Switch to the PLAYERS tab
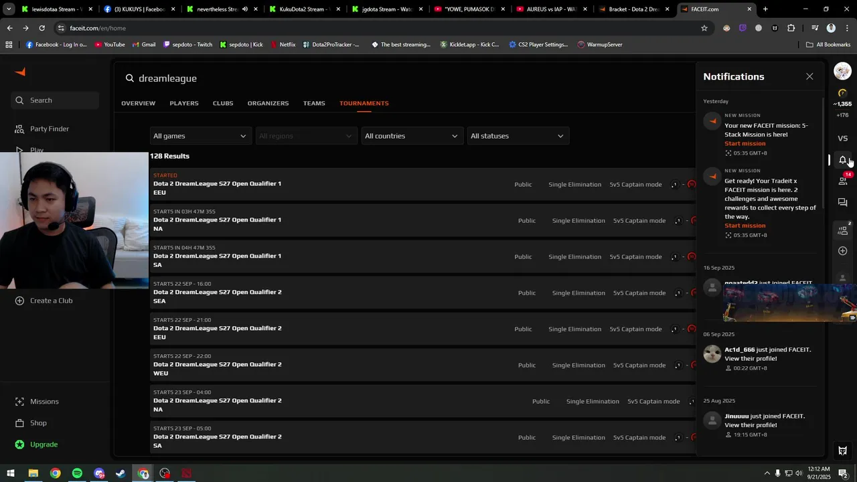Viewport: 857px width, 482px height. [184, 103]
